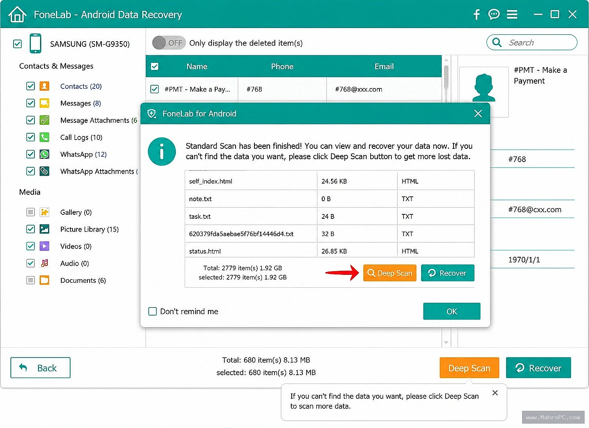Uncheck the Picture Library checkbox
This screenshot has width=589, height=428.
coord(30,229)
